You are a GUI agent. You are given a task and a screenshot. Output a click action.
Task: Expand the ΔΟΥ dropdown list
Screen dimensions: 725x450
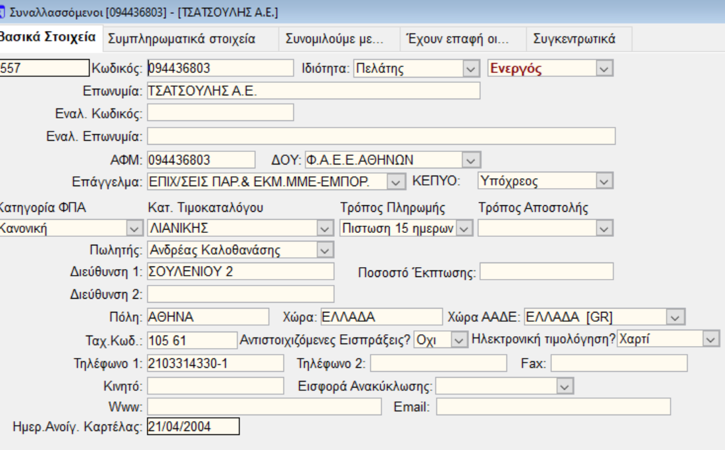(x=470, y=160)
